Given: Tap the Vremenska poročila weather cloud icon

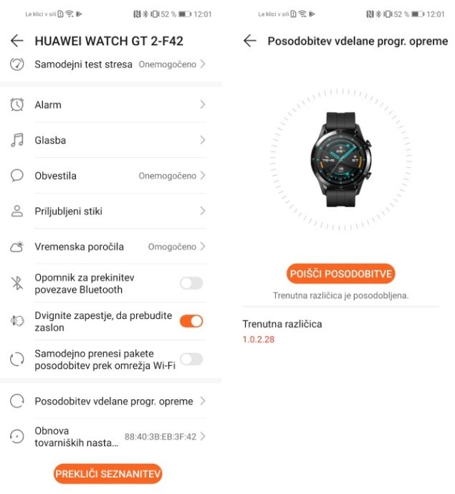Looking at the screenshot, I should tap(17, 247).
